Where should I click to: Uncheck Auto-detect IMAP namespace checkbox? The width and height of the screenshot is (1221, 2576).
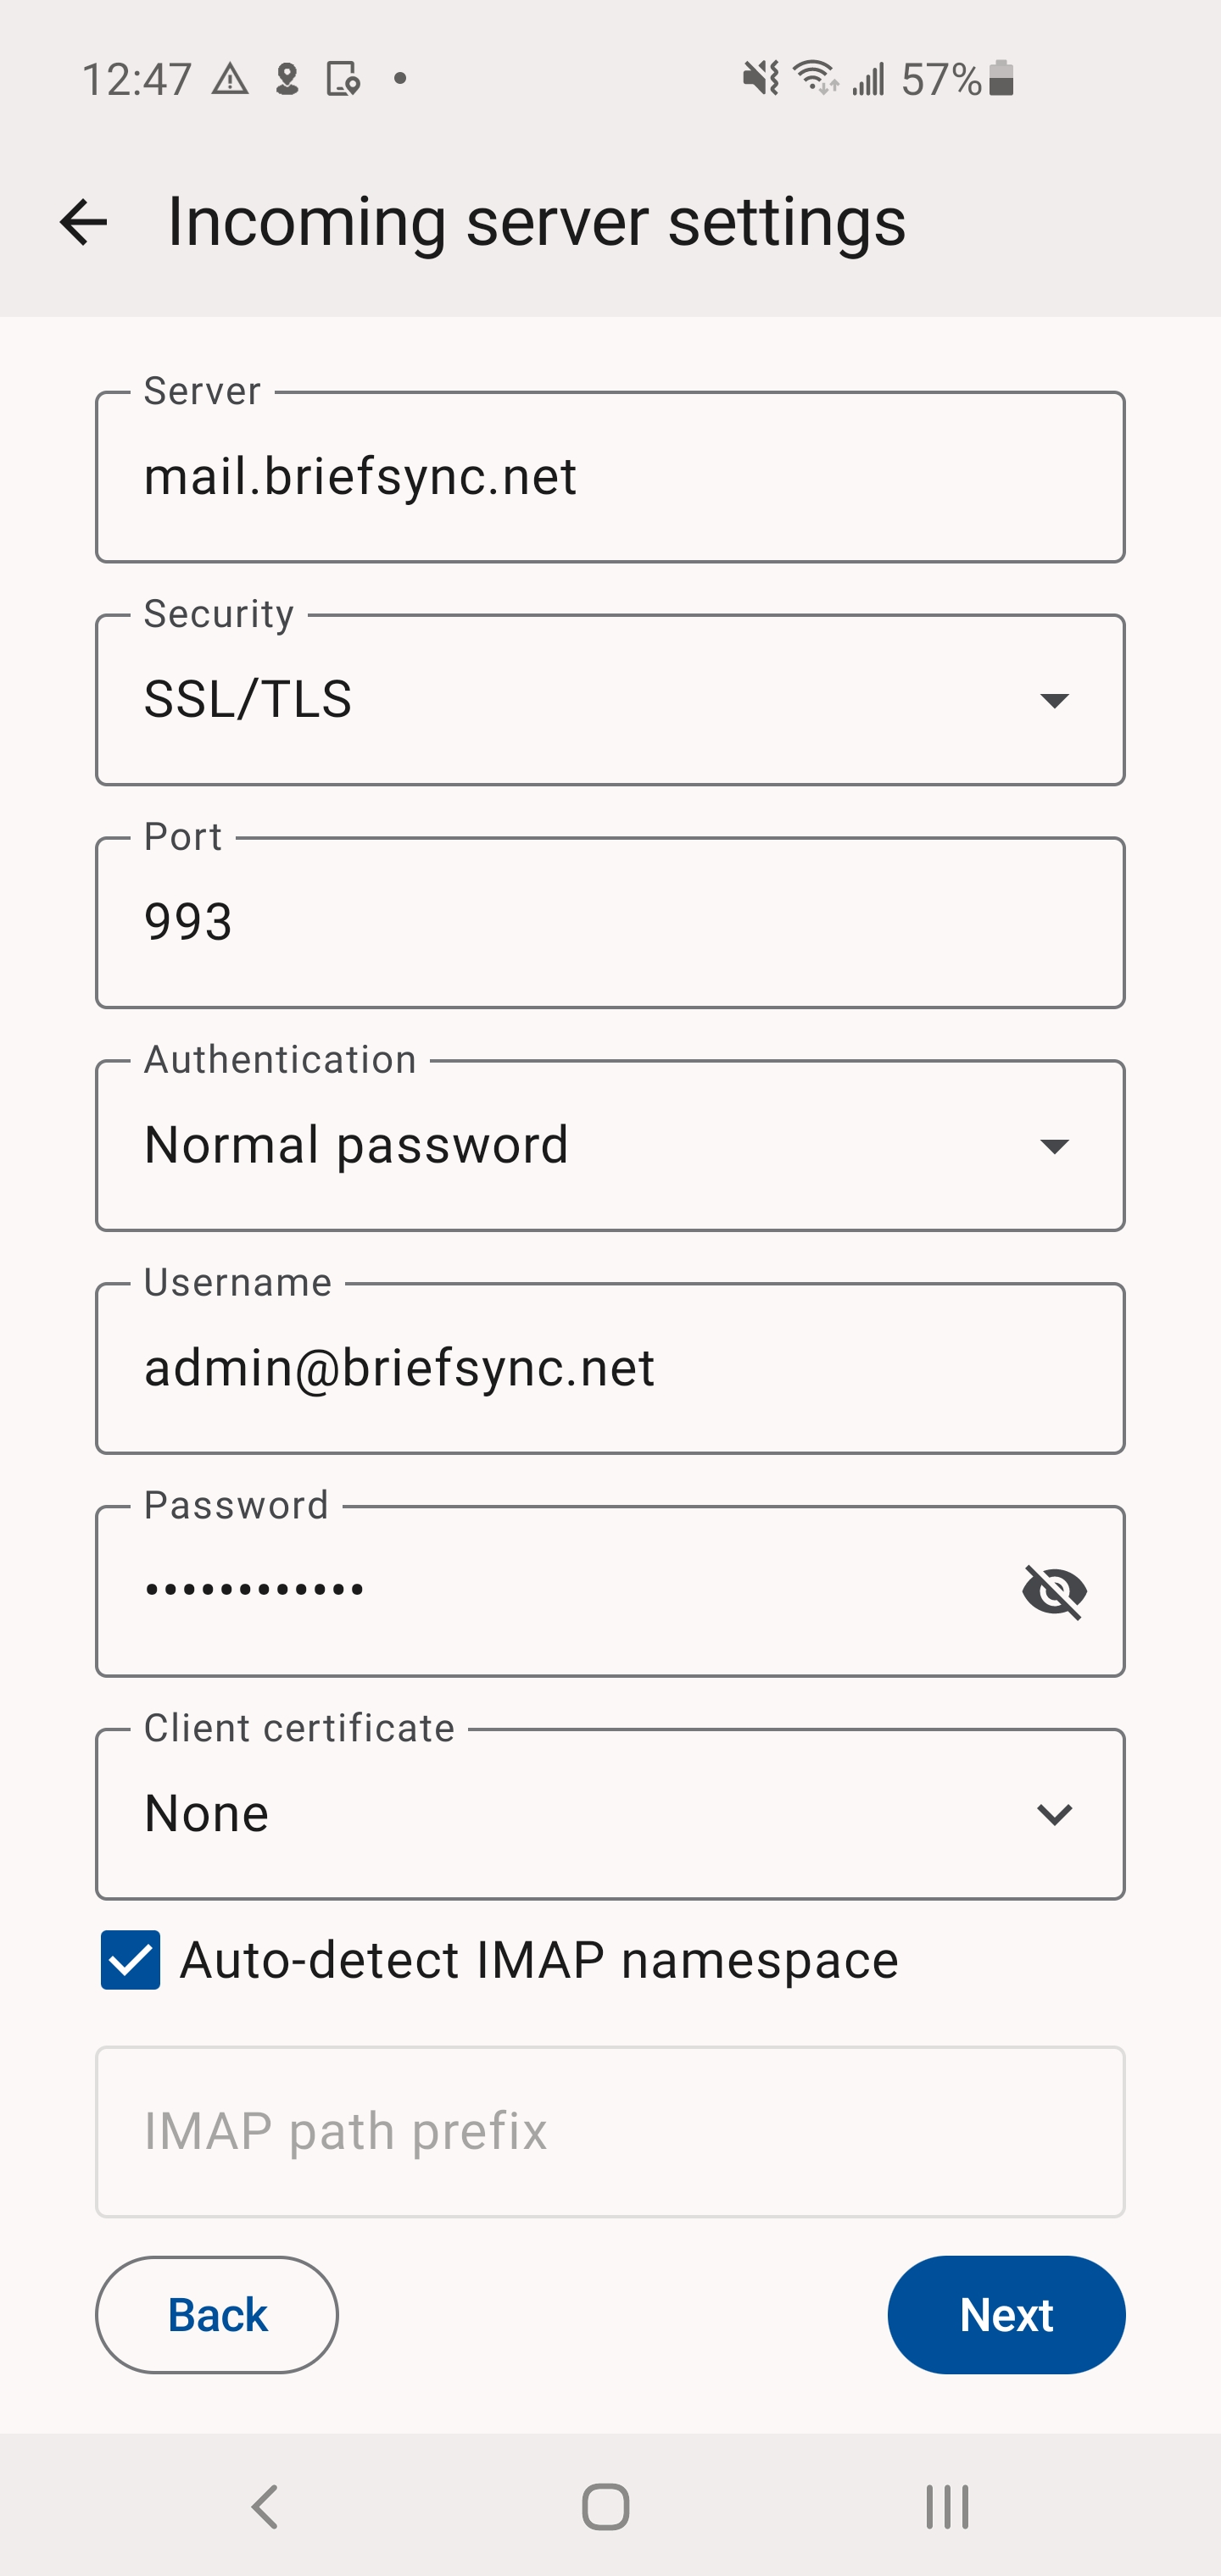coord(130,1960)
